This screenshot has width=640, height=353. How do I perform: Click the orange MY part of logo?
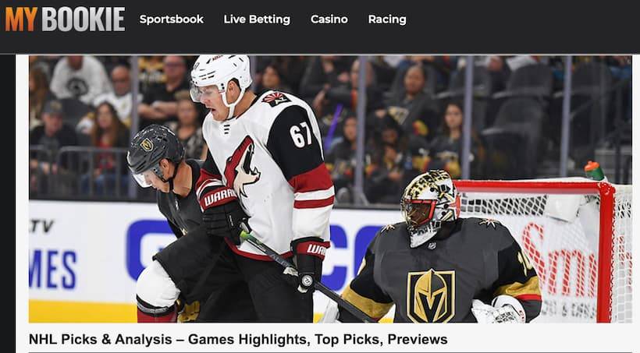point(21,19)
